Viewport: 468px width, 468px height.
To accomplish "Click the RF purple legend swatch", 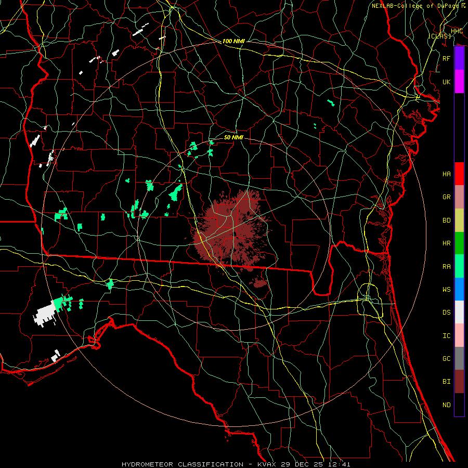I will click(x=459, y=58).
